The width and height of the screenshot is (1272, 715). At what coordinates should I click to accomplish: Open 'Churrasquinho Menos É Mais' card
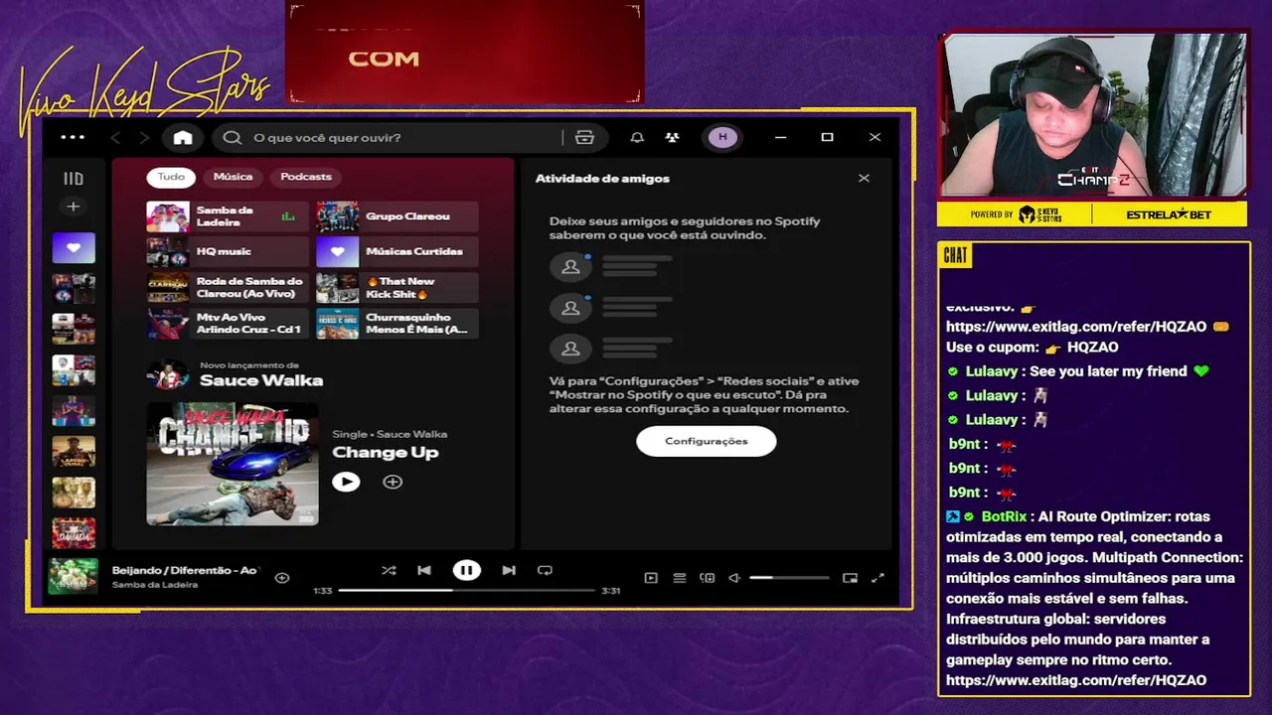coord(397,324)
